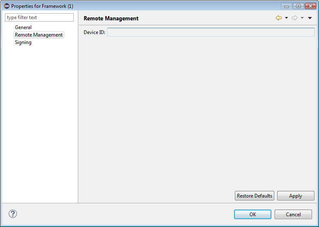Image resolution: width=319 pixels, height=227 pixels.
Task: Open the page view menu triangle
Action: click(x=310, y=18)
